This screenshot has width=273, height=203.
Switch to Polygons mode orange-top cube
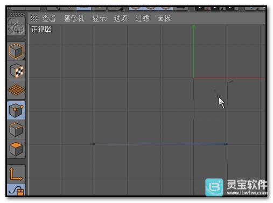[16, 149]
